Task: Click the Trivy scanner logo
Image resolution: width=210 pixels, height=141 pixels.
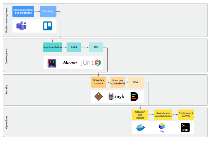Action: coord(162,128)
